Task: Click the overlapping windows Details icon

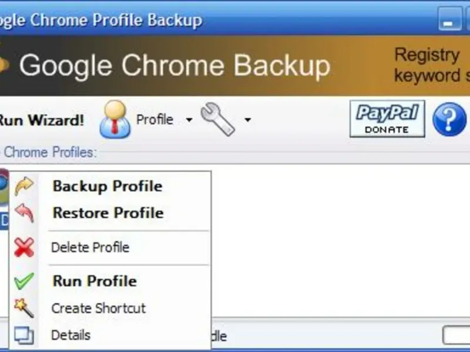Action: coord(24,336)
